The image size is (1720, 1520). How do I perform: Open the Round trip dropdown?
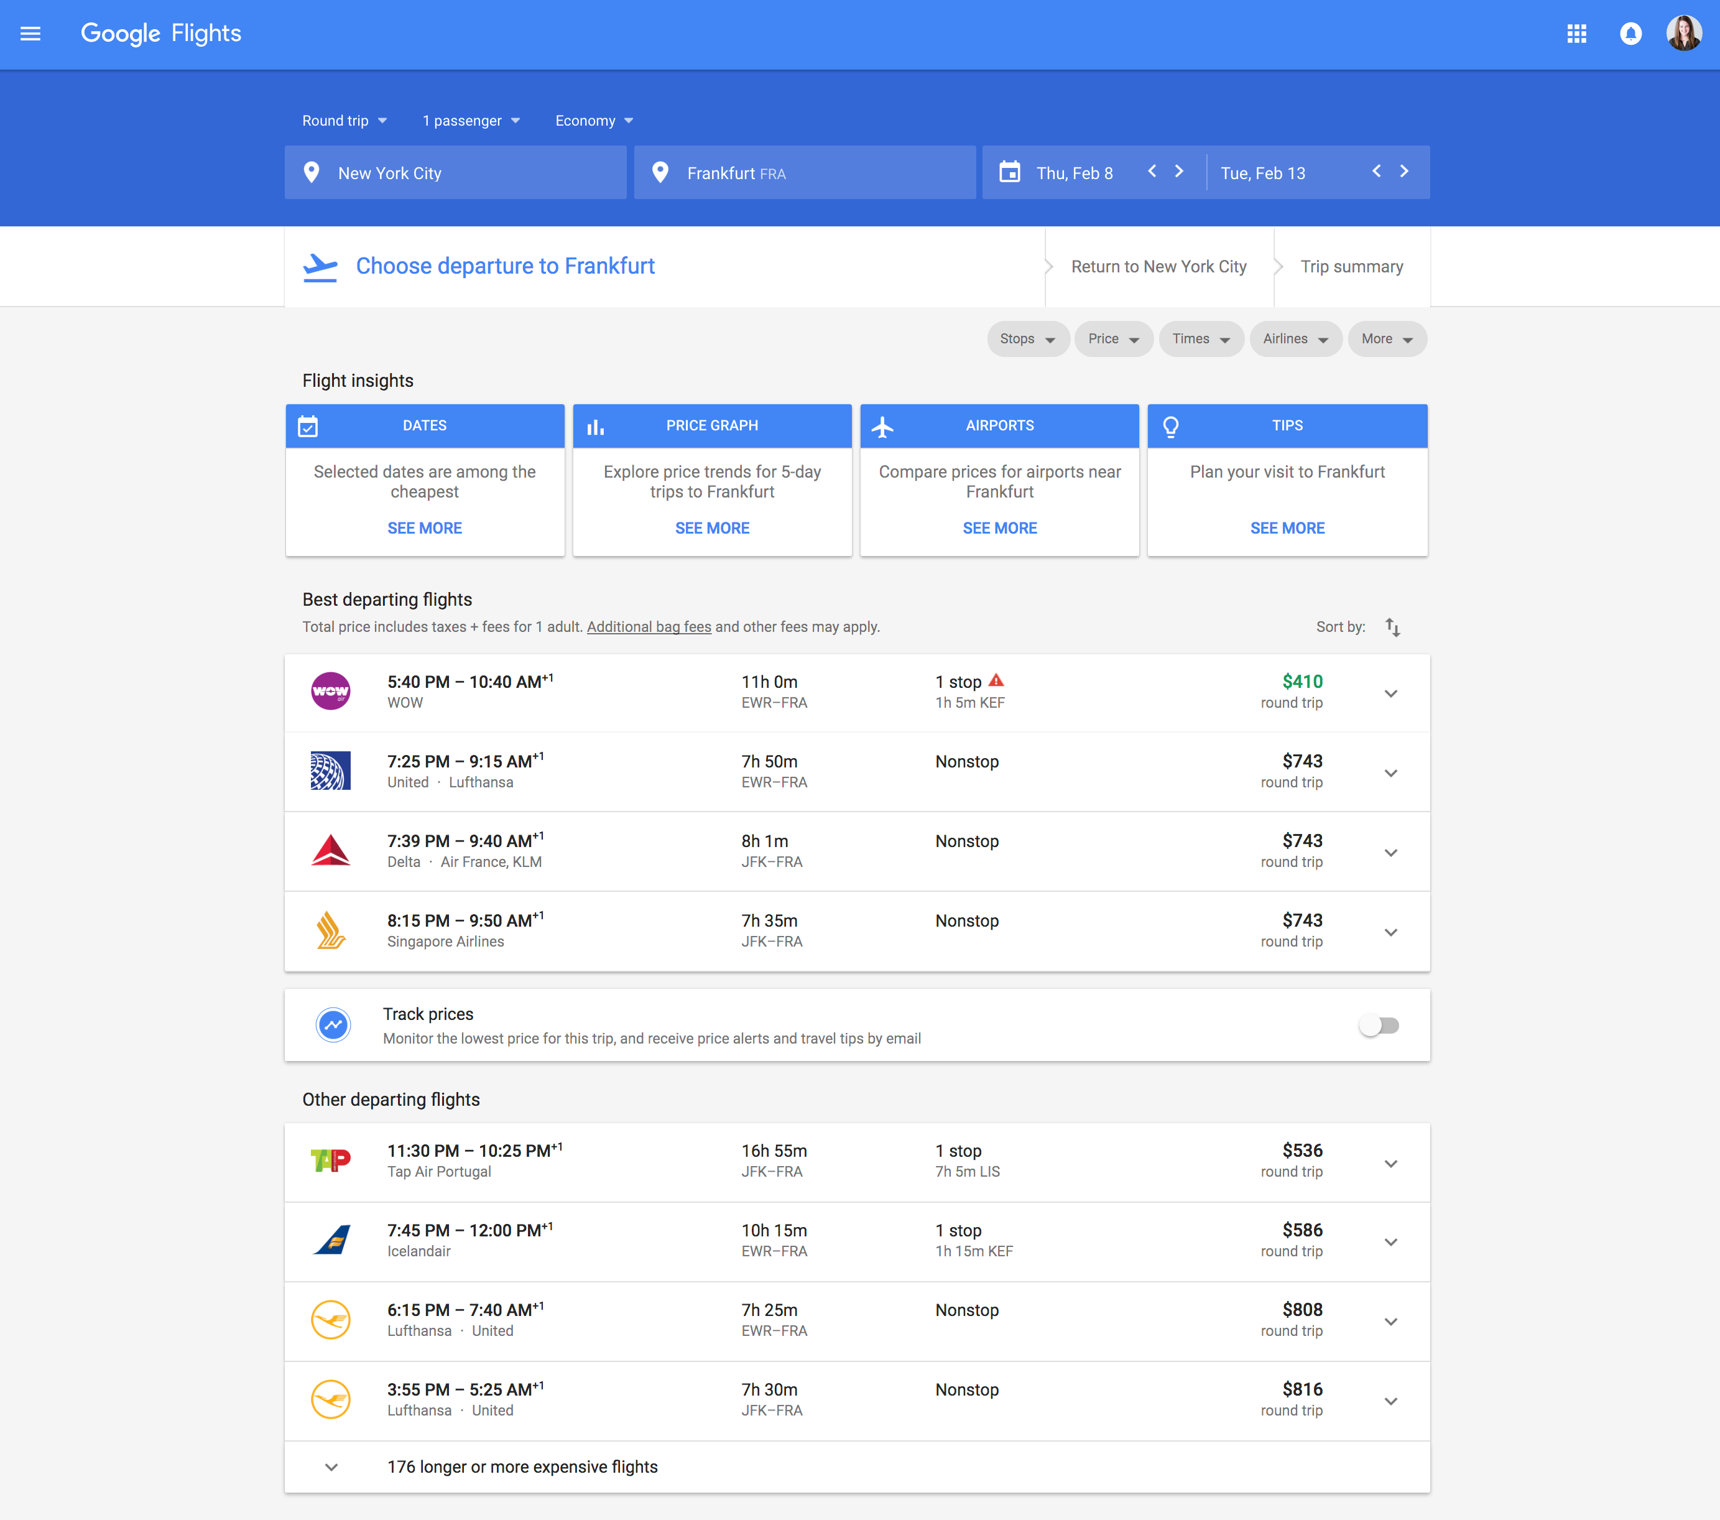click(x=344, y=121)
